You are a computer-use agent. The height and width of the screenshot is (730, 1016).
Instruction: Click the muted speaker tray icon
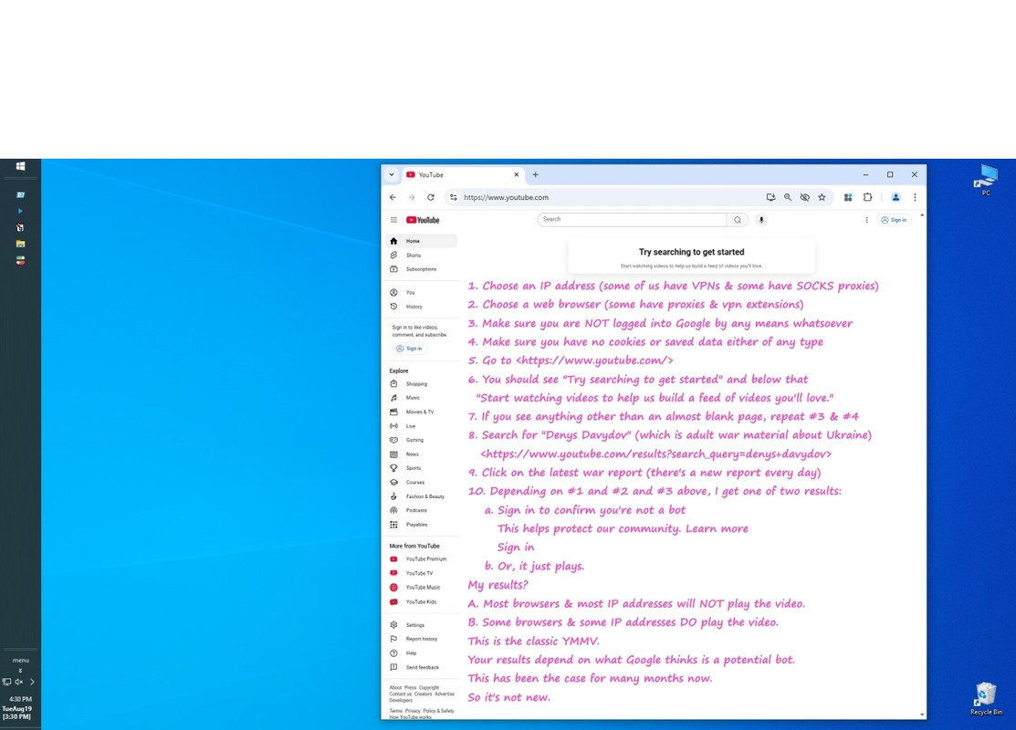tap(19, 682)
